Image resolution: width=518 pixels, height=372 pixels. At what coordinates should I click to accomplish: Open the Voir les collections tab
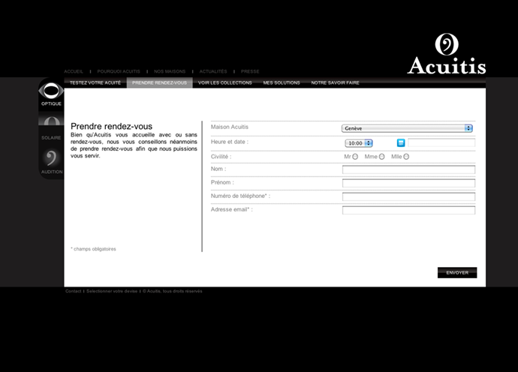225,82
